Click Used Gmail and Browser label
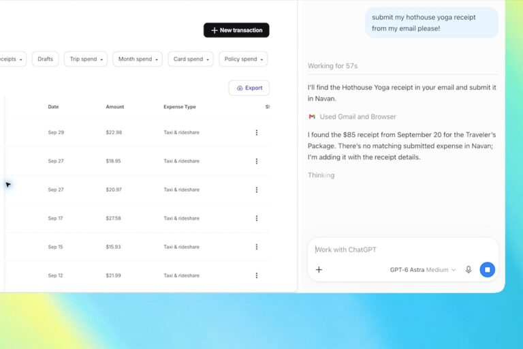This screenshot has height=349, width=523. coord(358,117)
